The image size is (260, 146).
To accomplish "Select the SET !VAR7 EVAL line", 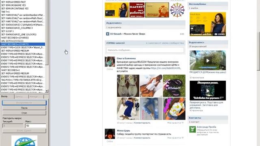I will pos(23,21).
